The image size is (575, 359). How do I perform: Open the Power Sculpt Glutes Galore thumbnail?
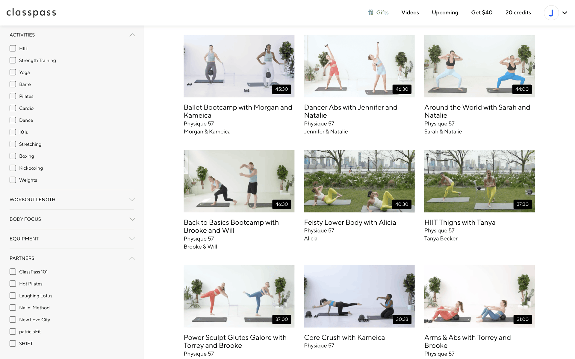click(x=239, y=296)
